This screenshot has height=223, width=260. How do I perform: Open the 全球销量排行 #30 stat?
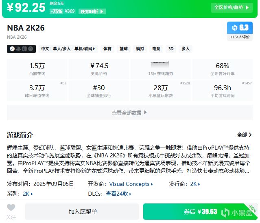pyautogui.click(x=99, y=91)
